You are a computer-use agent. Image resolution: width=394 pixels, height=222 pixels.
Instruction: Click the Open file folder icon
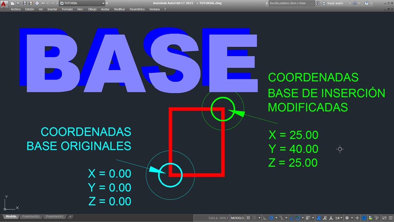(x=18, y=3)
